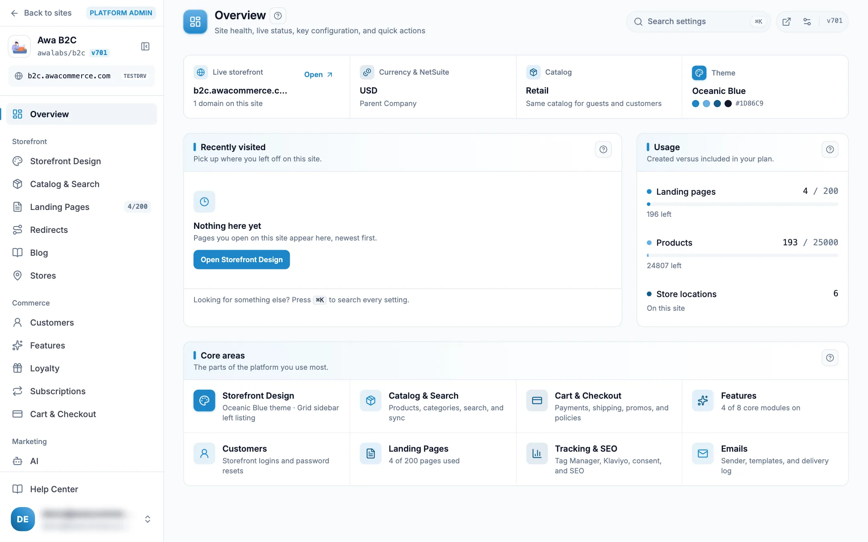This screenshot has height=542, width=868.
Task: Click the Currency & NetSuite link icon
Action: coord(367,72)
